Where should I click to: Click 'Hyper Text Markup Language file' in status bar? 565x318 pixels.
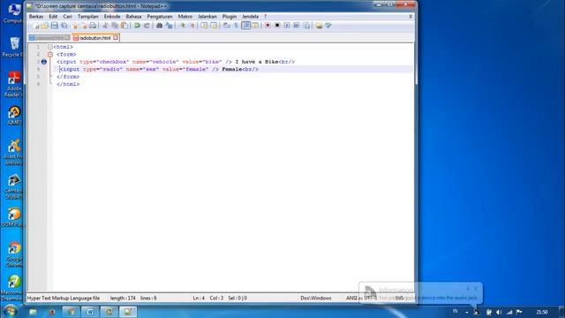pos(64,299)
